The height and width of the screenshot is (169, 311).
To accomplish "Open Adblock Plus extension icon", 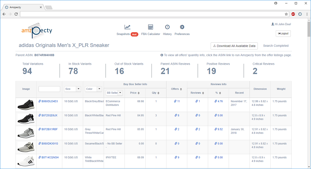I will pos(293,14).
